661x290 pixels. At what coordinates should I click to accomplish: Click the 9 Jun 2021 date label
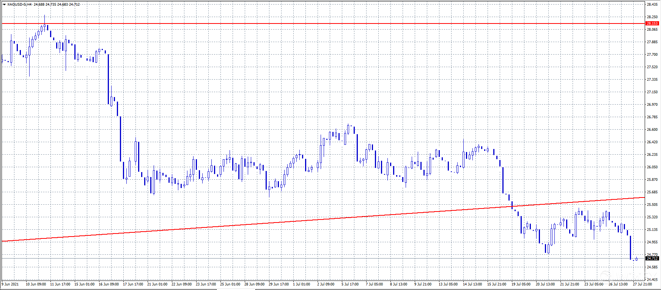[x=10, y=284]
